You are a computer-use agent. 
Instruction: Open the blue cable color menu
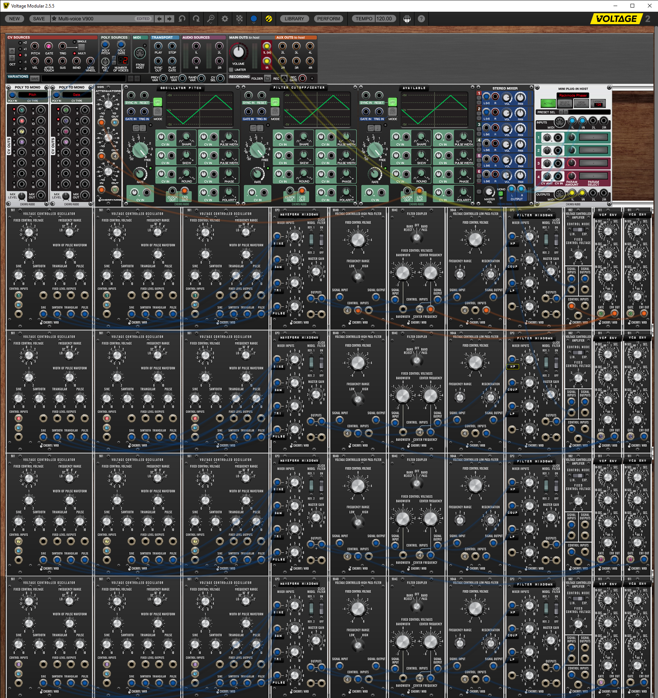[x=254, y=18]
